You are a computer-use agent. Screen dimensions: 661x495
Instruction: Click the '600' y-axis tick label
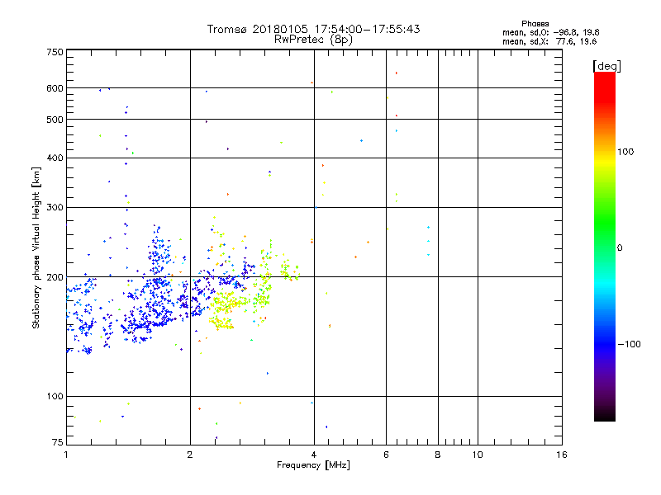(x=55, y=88)
